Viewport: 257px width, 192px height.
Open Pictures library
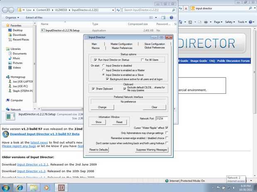click(15, 63)
